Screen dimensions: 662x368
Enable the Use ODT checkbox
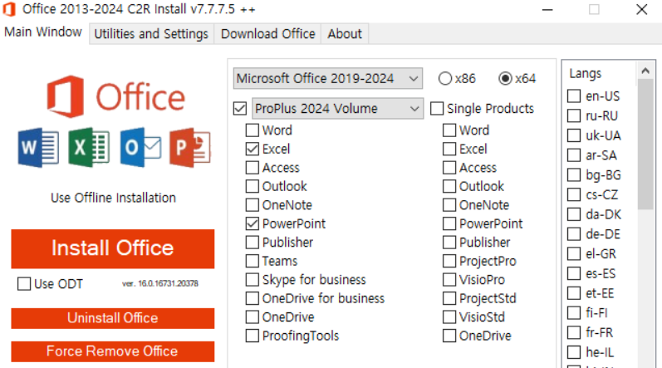click(x=24, y=283)
